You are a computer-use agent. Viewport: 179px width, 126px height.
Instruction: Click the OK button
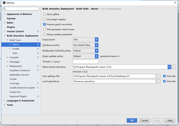tap(132, 120)
